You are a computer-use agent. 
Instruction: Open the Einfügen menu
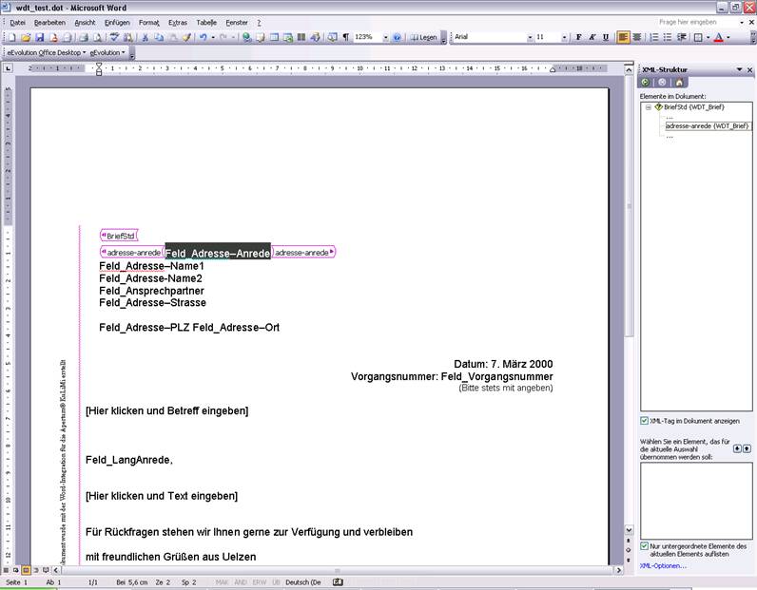click(117, 23)
